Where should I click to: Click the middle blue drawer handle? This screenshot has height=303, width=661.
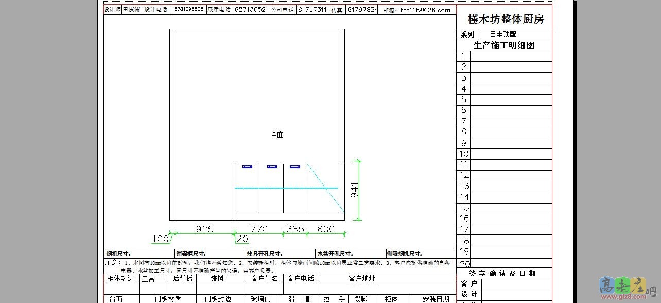[x=271, y=167]
